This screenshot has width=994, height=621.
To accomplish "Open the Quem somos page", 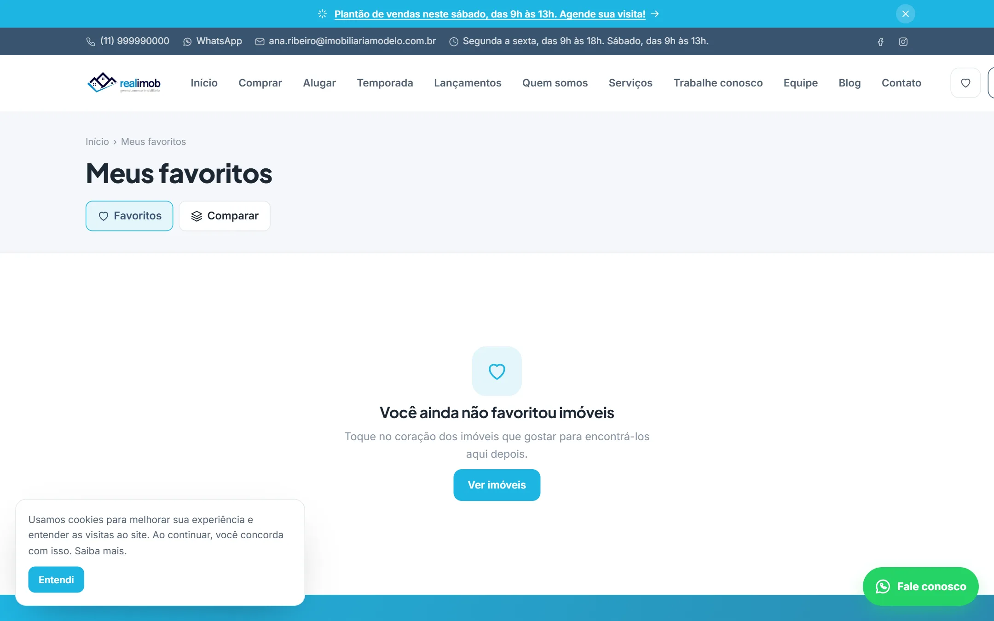I will click(x=555, y=83).
